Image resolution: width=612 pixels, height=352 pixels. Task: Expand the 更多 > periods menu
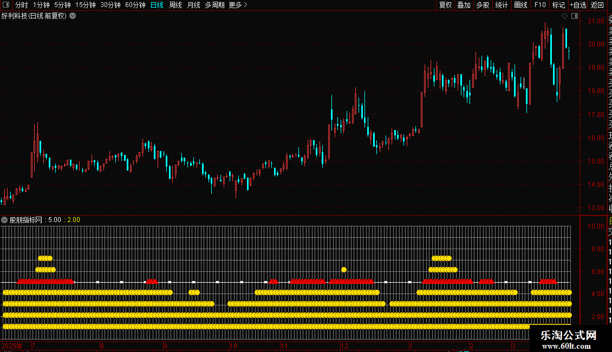238,5
